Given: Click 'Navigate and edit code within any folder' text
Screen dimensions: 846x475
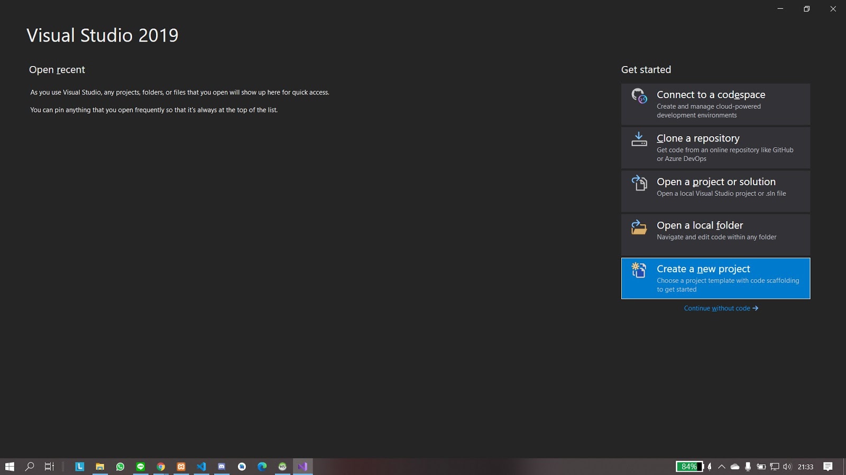Looking at the screenshot, I should (x=716, y=237).
